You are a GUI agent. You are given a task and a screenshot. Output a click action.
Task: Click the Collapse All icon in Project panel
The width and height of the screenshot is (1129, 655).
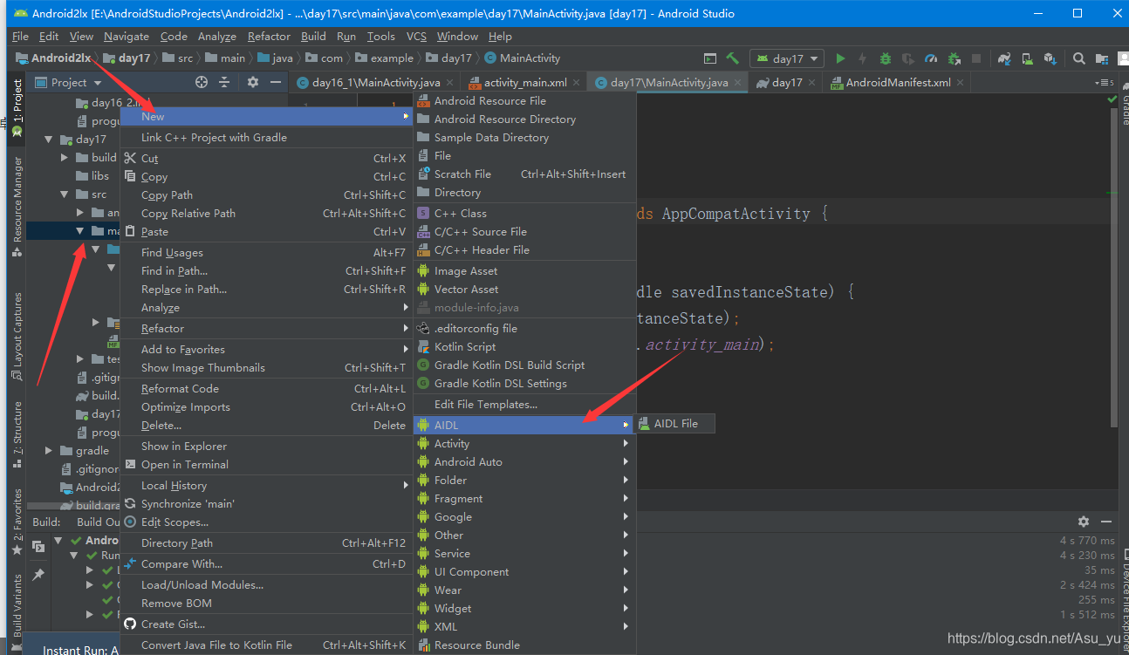pyautogui.click(x=224, y=82)
